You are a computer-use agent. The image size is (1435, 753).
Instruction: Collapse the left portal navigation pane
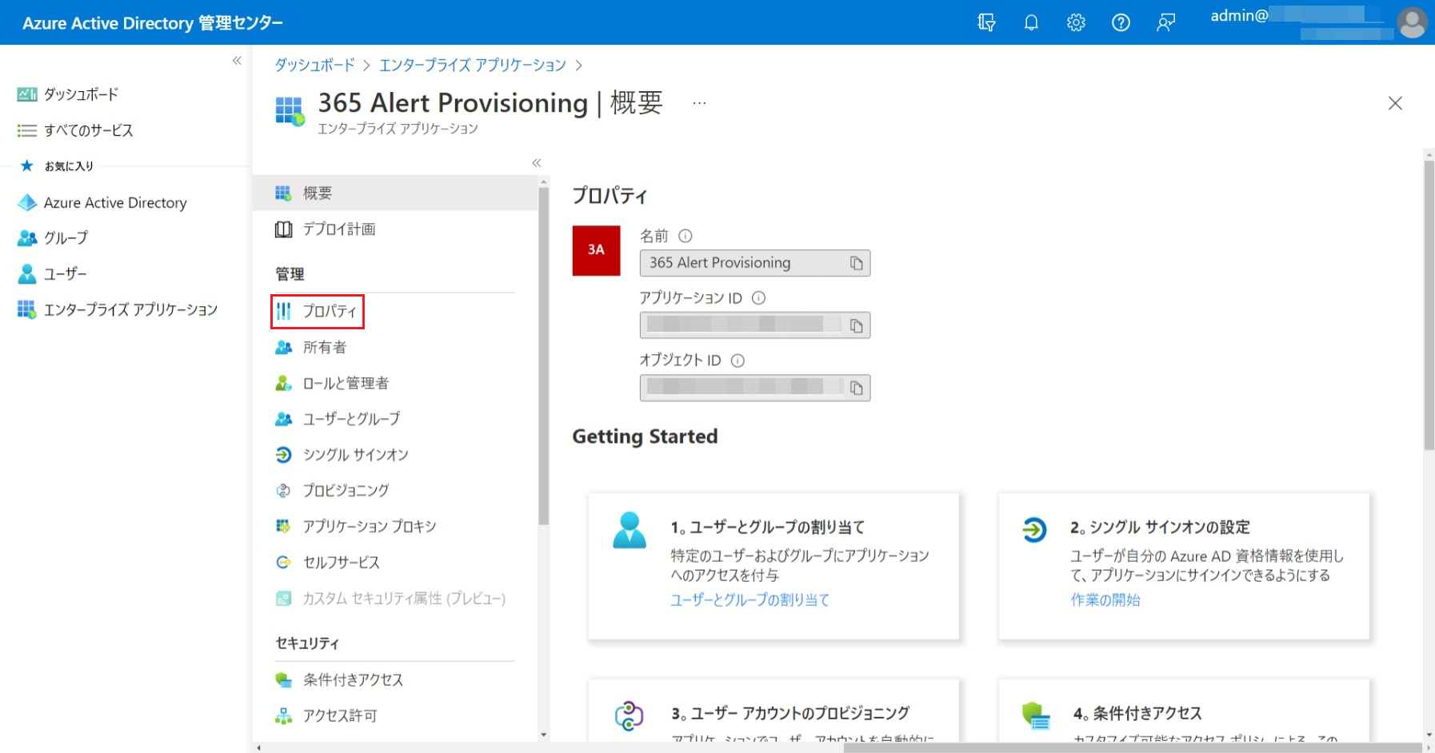(237, 61)
